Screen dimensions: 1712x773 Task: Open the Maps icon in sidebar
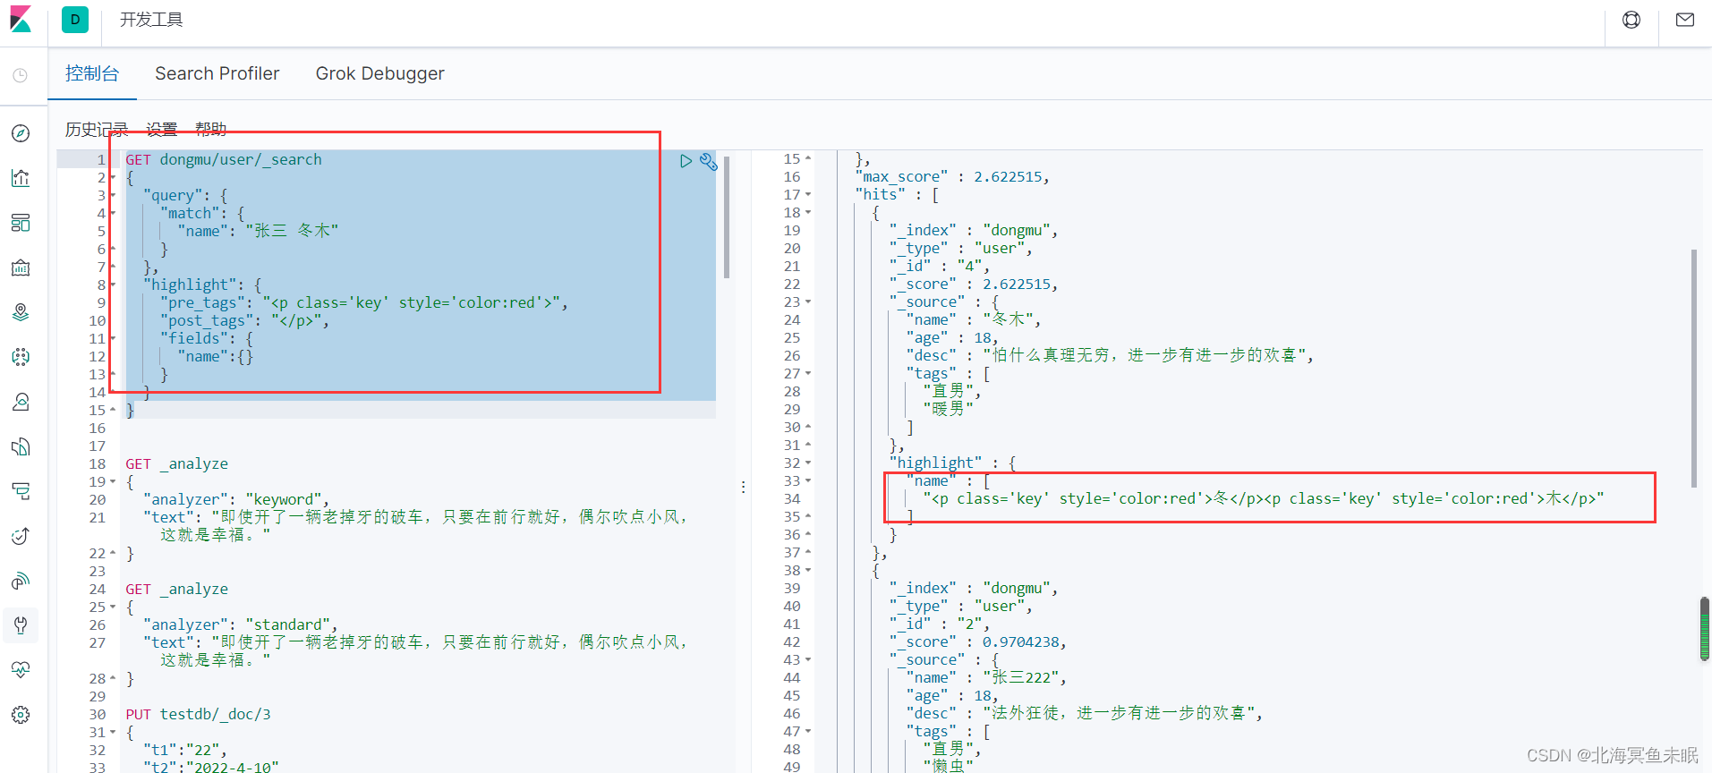21,312
